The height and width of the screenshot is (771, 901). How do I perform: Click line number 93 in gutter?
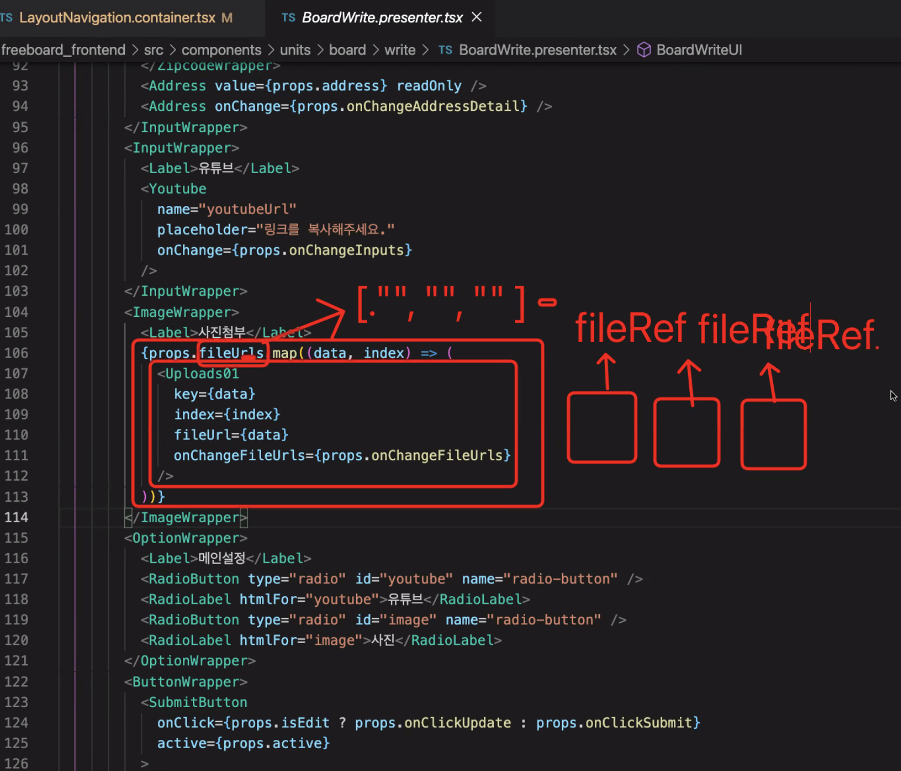[20, 86]
